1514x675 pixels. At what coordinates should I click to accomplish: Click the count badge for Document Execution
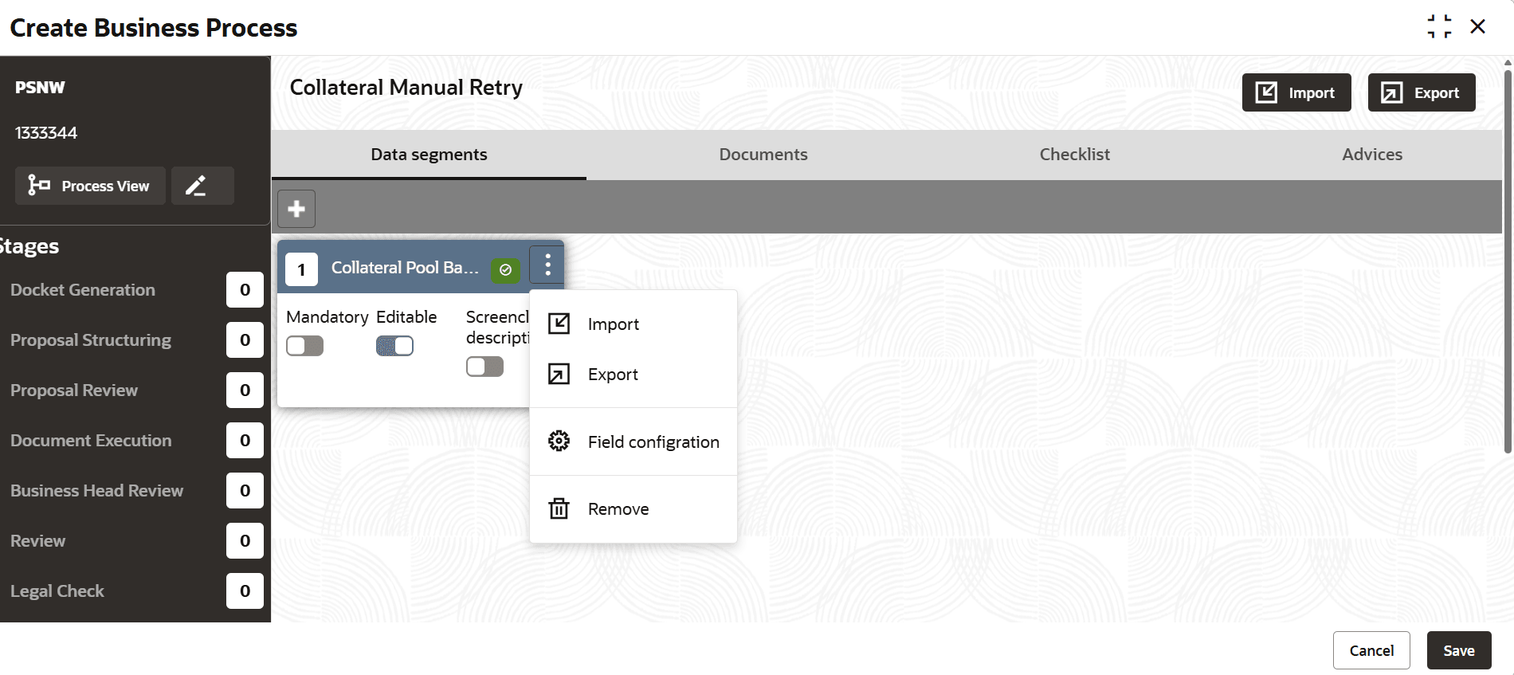click(x=245, y=441)
